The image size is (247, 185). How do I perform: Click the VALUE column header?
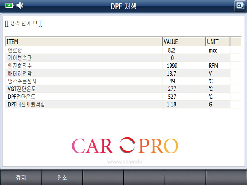(x=184, y=42)
